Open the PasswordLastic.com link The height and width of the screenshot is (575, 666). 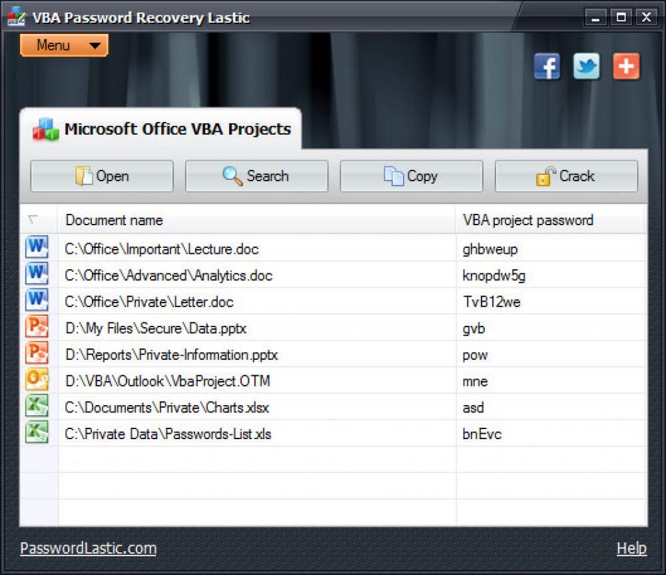pos(89,548)
